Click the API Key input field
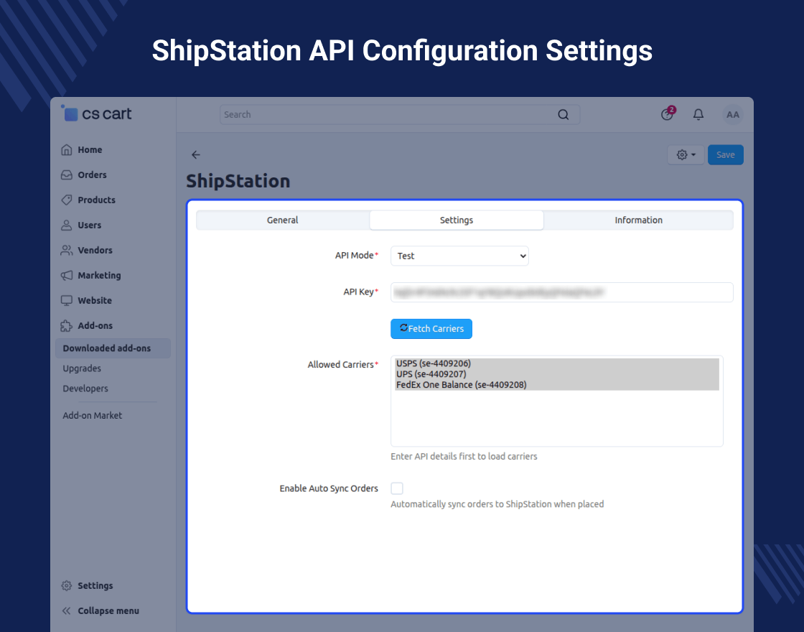 point(561,292)
